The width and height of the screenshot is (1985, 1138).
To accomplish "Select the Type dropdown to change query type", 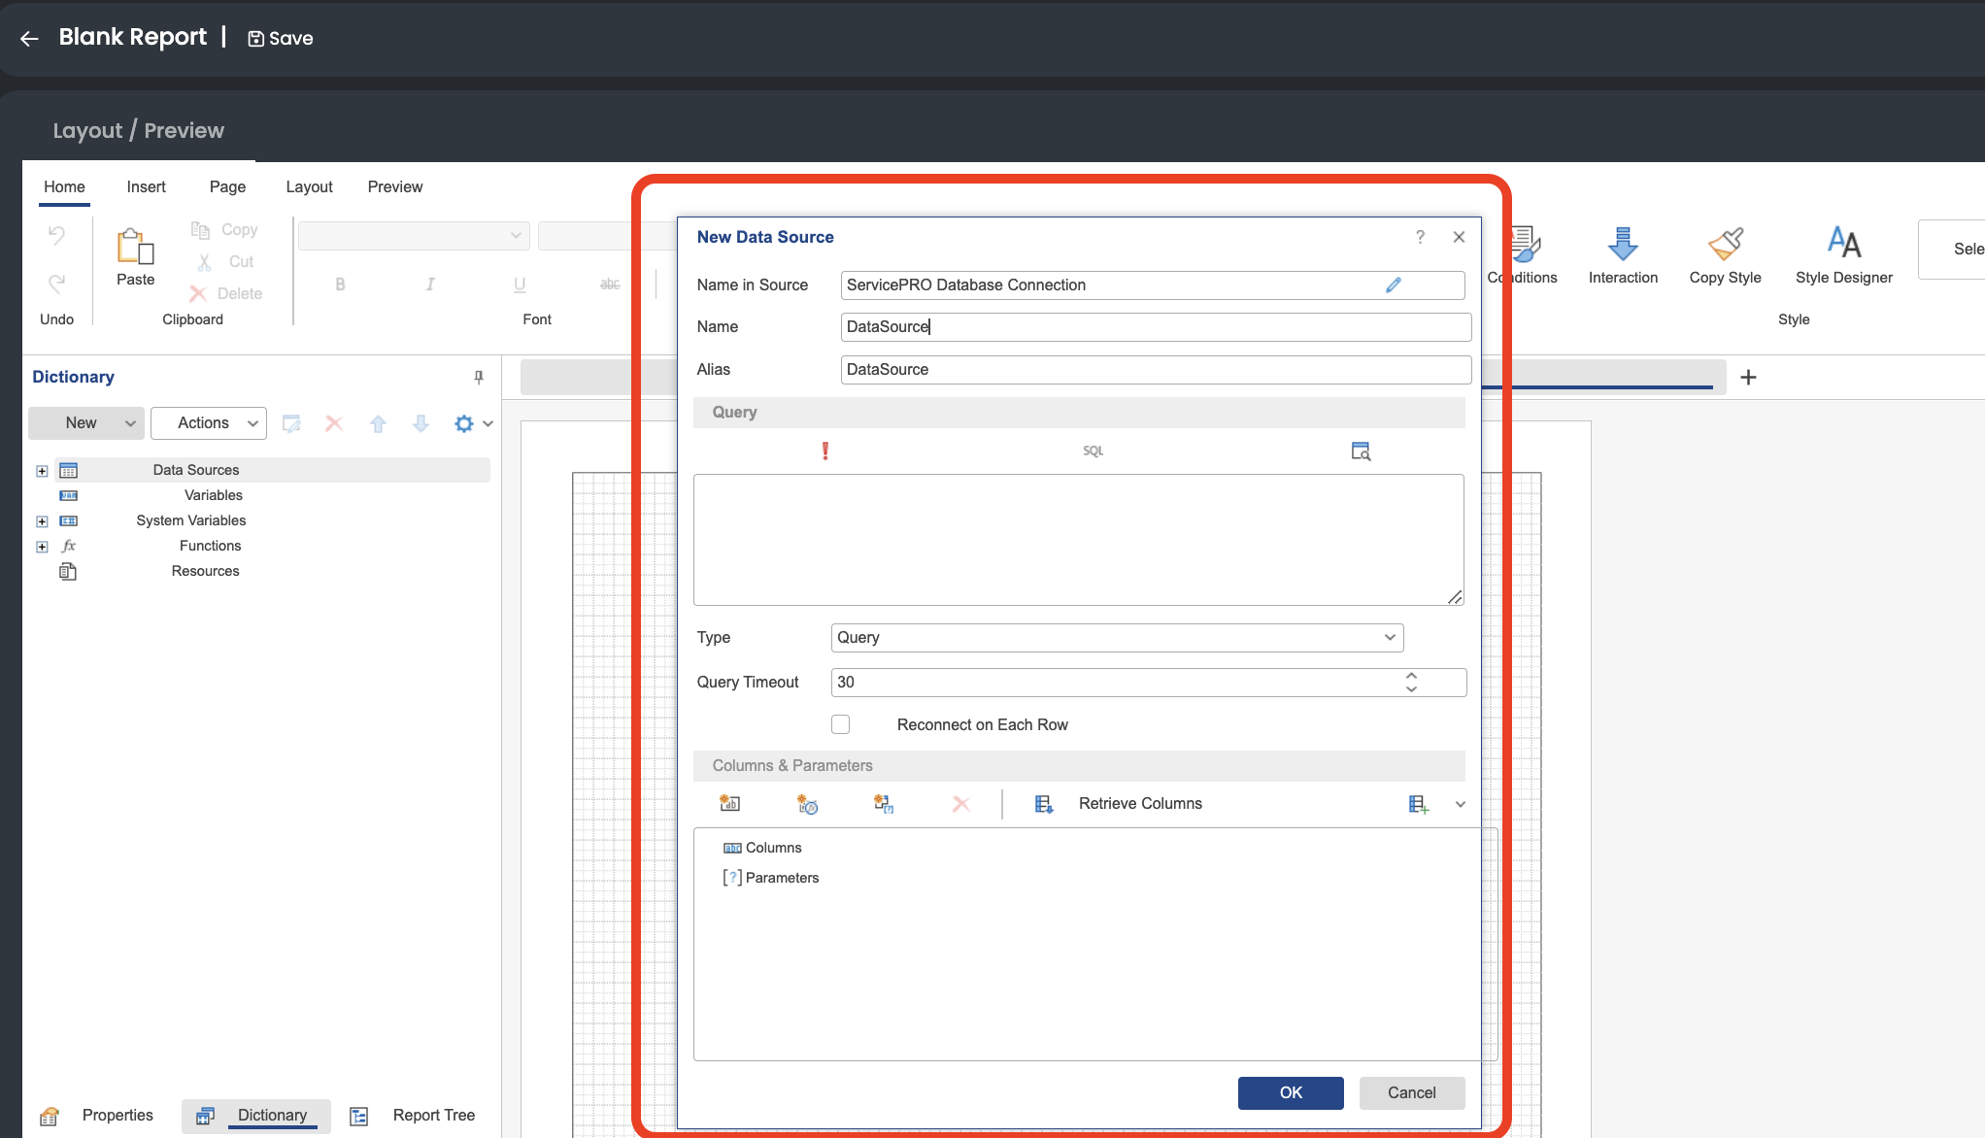I will (1117, 638).
